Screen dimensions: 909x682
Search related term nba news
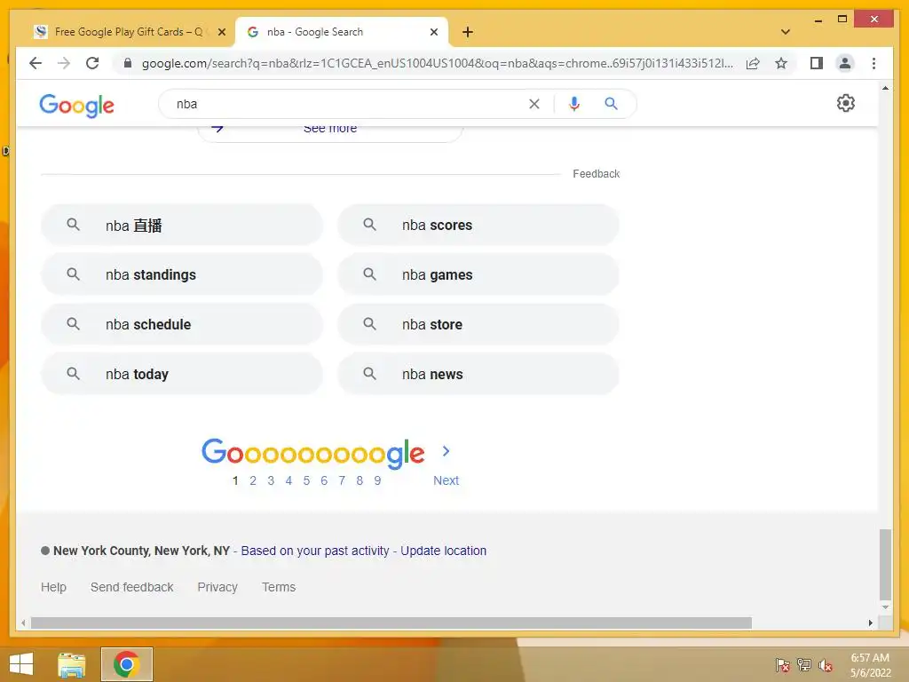tap(478, 375)
